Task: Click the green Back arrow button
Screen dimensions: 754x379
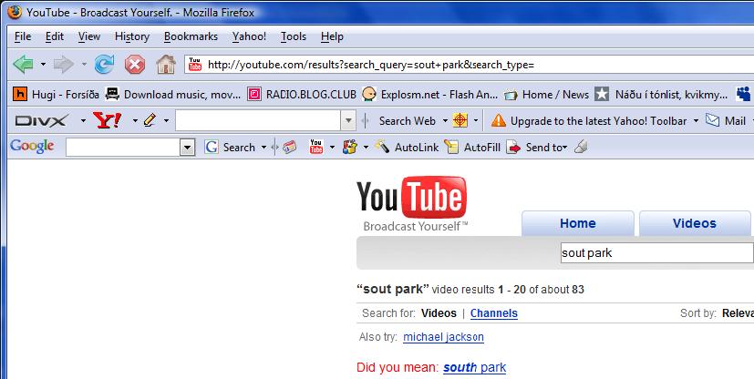Action: [23, 64]
